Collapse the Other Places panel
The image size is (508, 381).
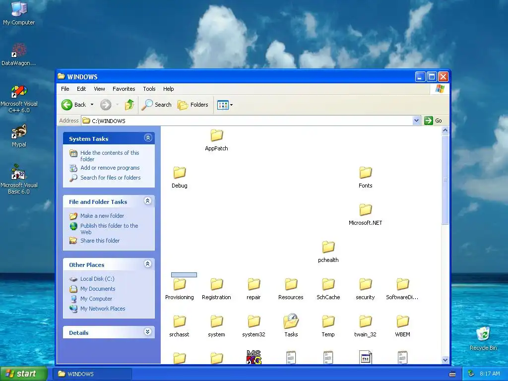(x=148, y=264)
